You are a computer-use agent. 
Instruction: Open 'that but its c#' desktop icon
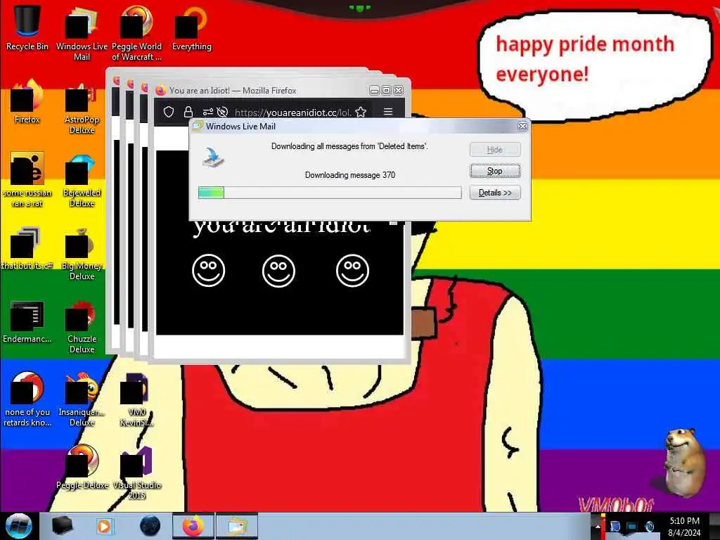[27, 248]
